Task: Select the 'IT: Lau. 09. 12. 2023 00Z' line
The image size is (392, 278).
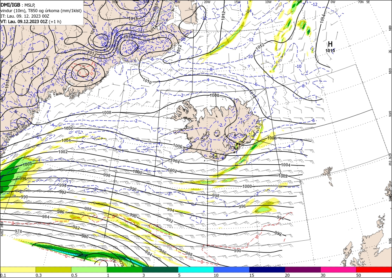Action: click(x=25, y=16)
